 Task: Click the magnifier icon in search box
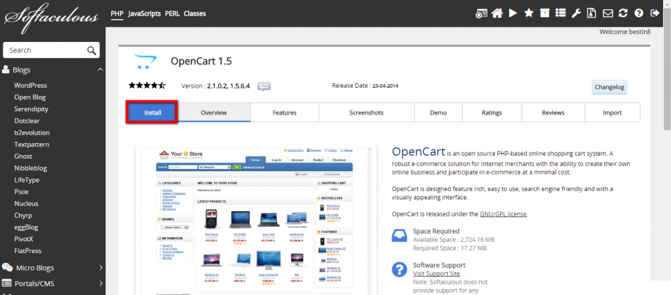tap(92, 50)
